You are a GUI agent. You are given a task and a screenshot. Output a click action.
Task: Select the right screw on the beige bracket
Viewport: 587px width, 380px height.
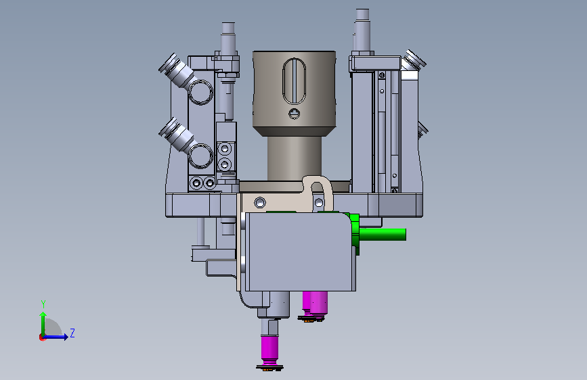tap(319, 203)
